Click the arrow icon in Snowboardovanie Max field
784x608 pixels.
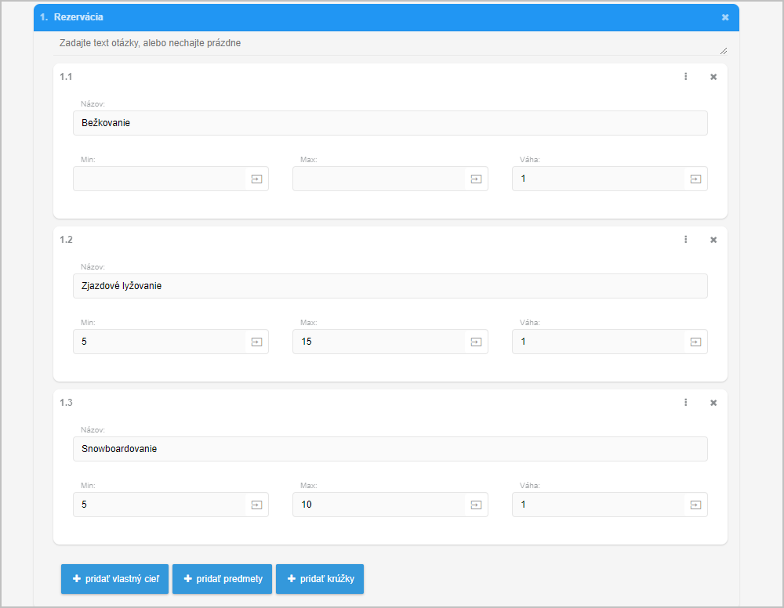click(x=476, y=505)
